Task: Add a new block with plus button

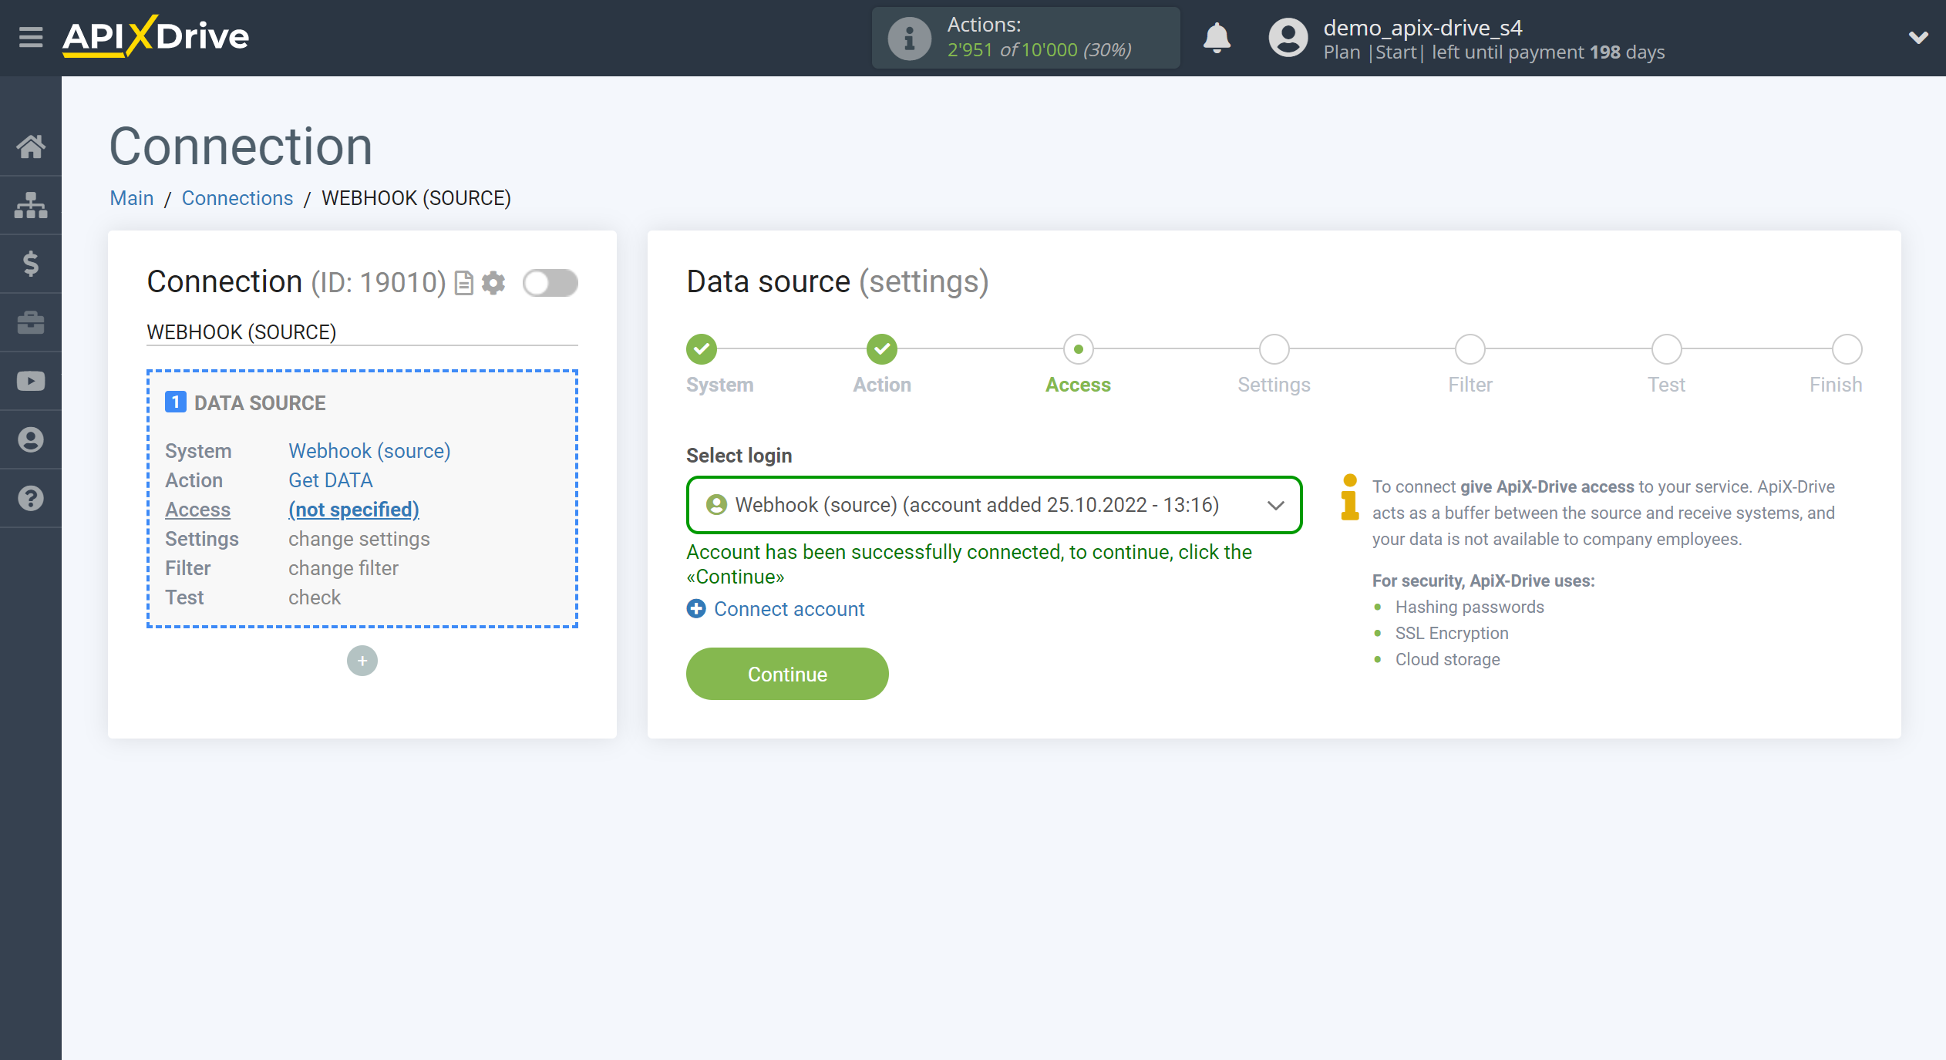Action: pyautogui.click(x=362, y=661)
